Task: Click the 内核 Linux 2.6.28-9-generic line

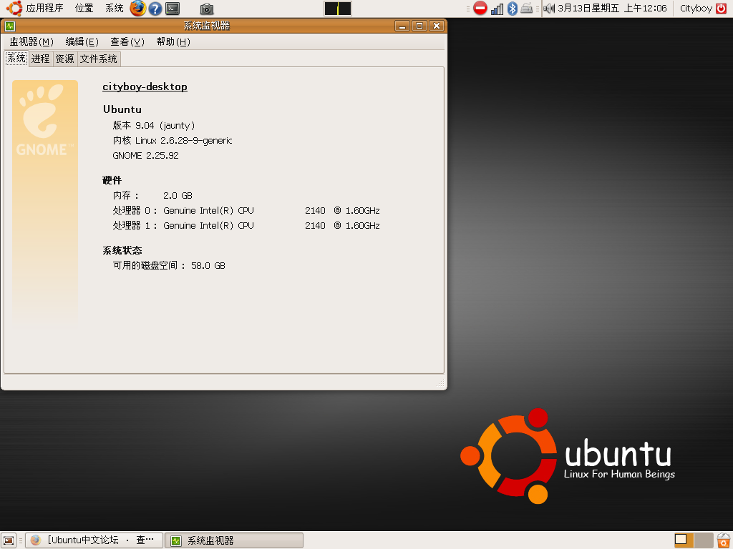Action: coord(173,141)
